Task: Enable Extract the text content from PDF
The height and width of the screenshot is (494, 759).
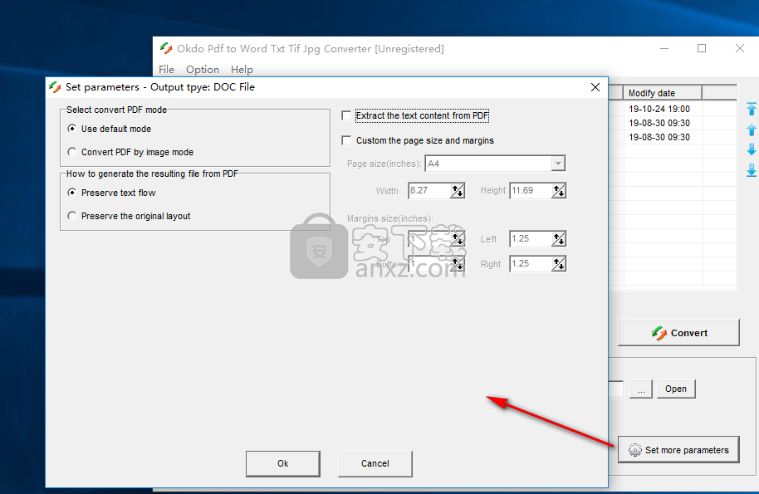Action: [x=346, y=115]
